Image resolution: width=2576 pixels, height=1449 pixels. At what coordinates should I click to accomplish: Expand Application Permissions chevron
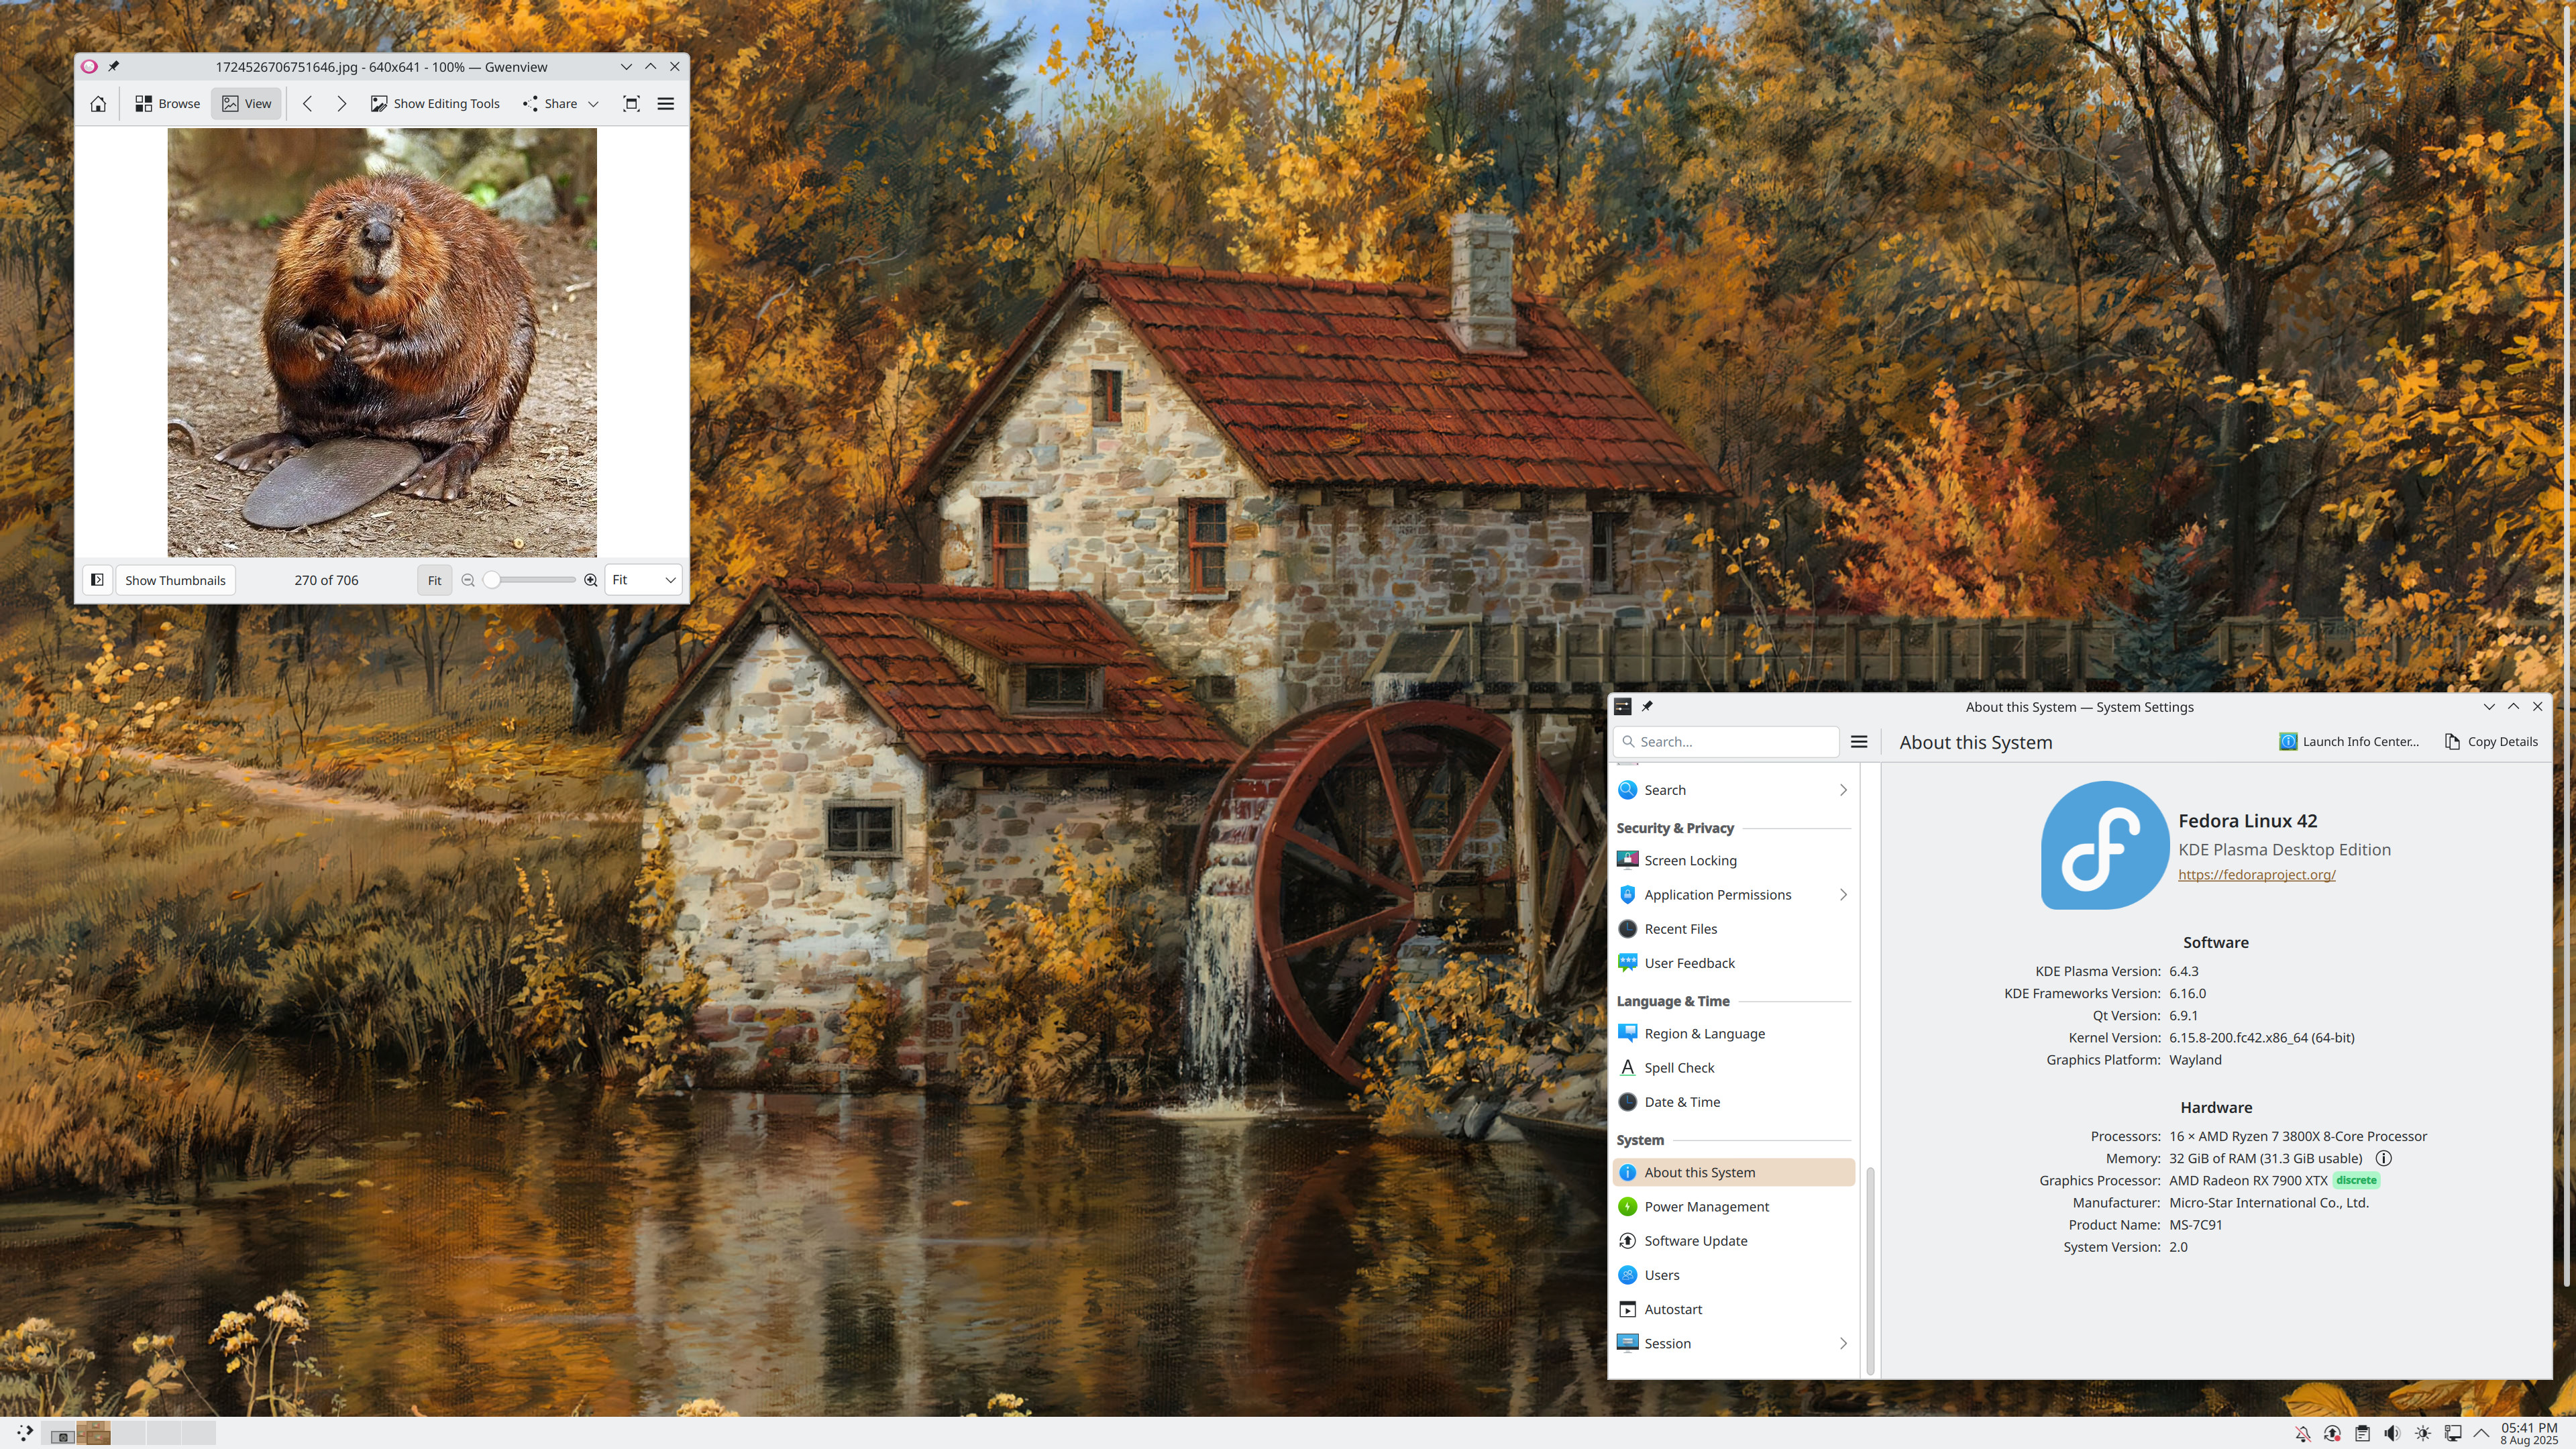tap(1843, 895)
